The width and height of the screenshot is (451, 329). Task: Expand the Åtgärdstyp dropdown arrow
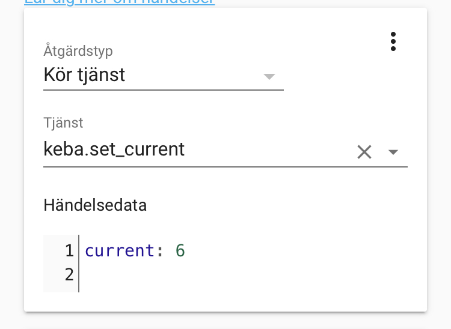269,76
